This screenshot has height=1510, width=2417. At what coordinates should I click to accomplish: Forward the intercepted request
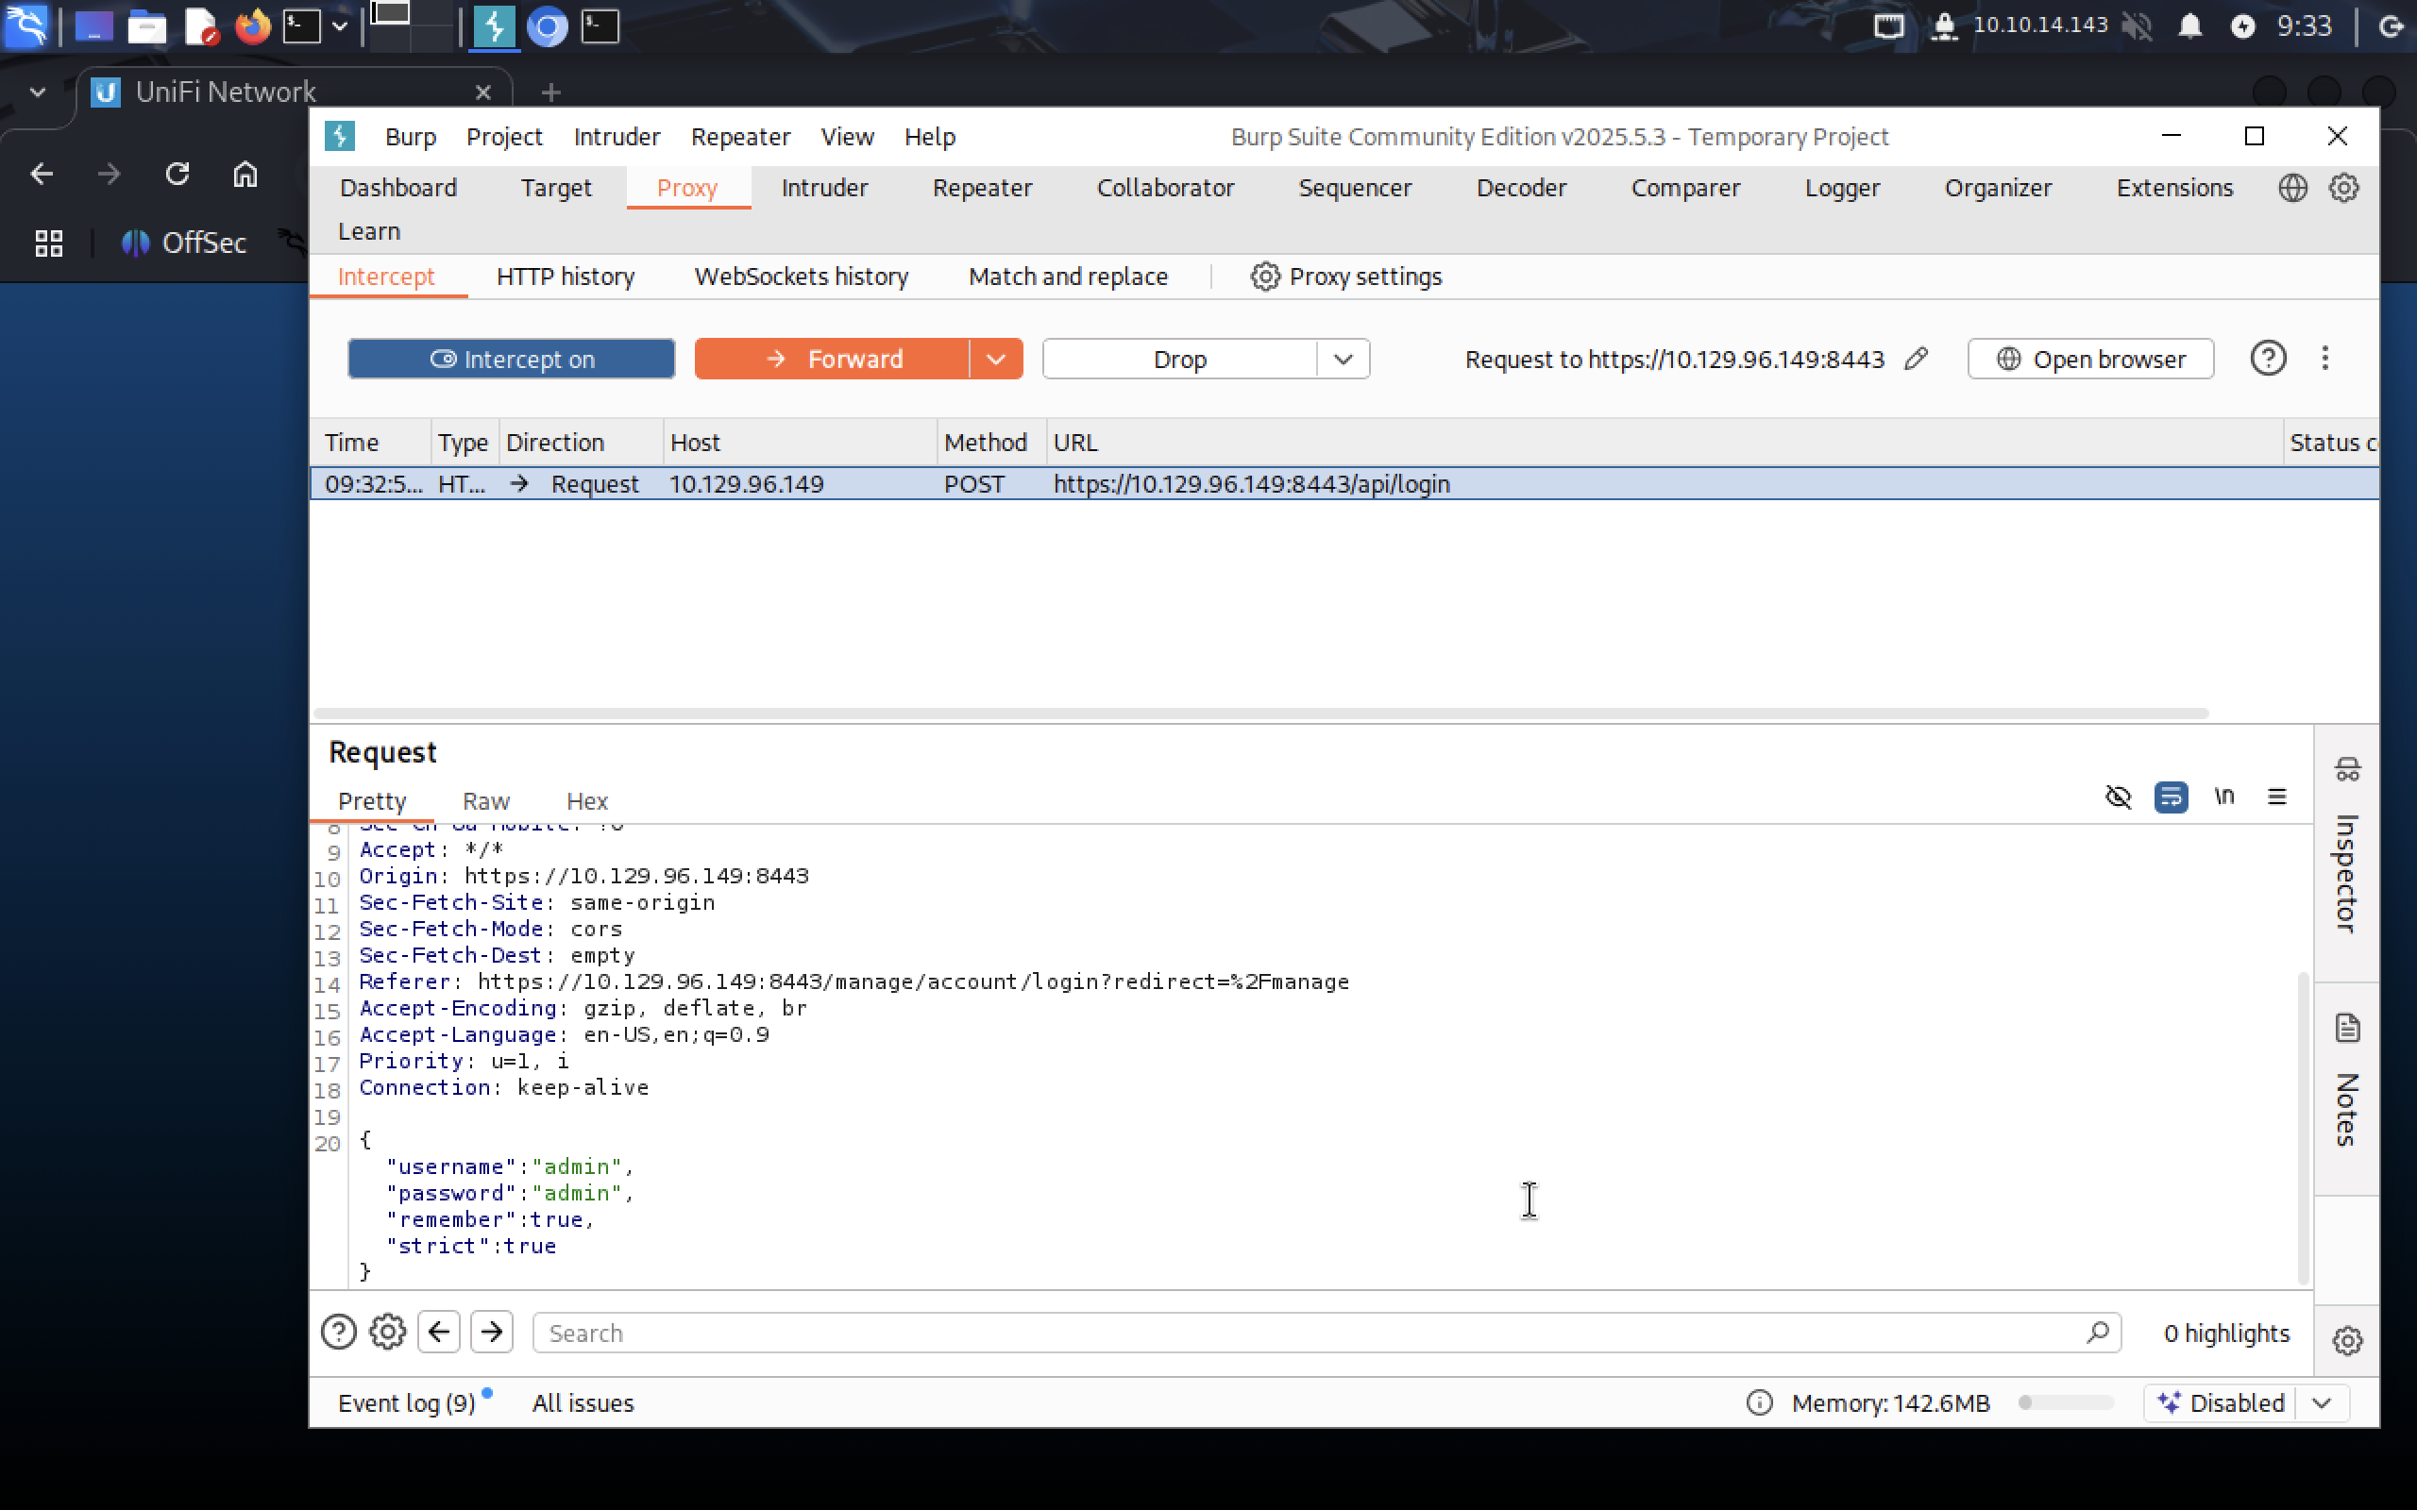pyautogui.click(x=832, y=359)
